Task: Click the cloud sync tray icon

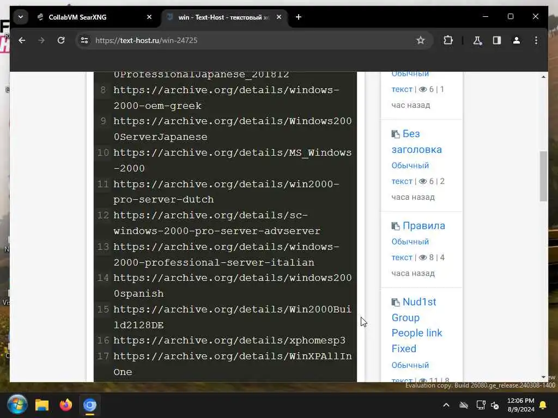Action: 463,405
